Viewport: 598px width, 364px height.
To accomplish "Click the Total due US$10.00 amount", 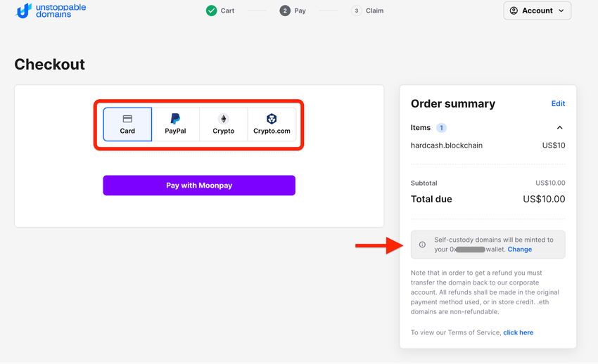I will click(x=544, y=199).
